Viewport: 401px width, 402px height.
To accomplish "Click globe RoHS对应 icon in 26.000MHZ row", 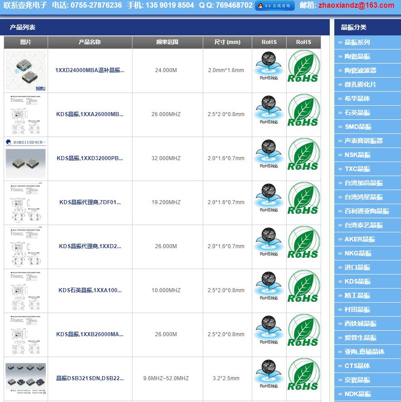I will [269, 110].
